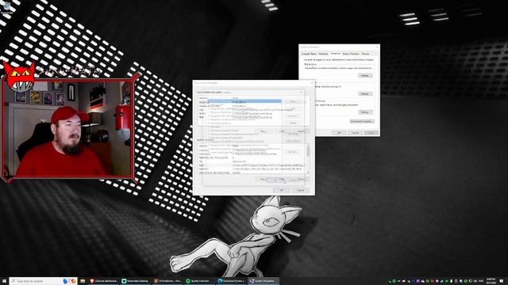
Task: Switch to Brave Channel dashboard taskbar item
Action: tap(104, 281)
